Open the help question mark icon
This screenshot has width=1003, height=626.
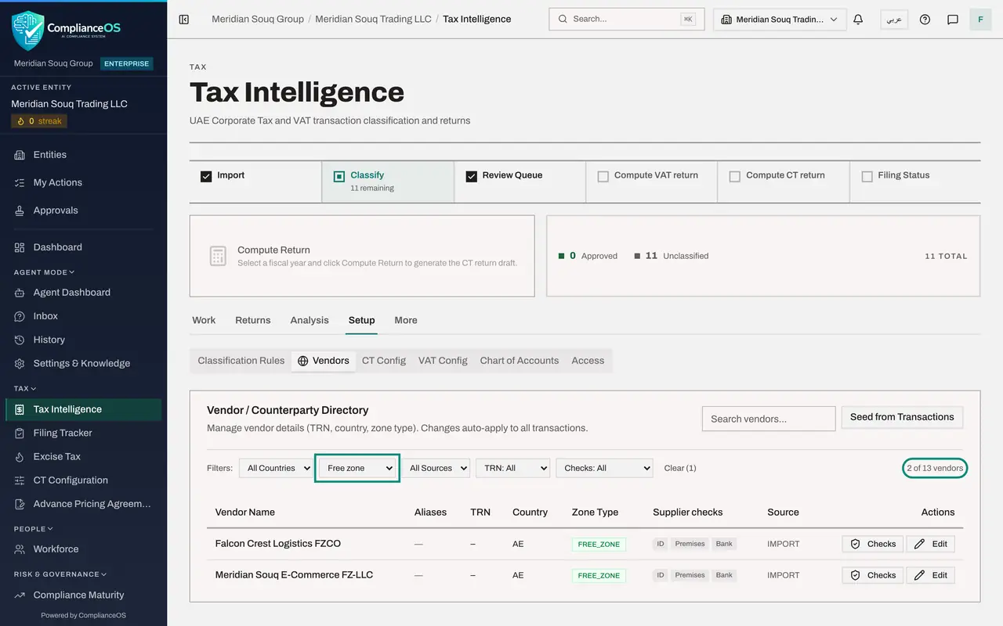point(925,20)
